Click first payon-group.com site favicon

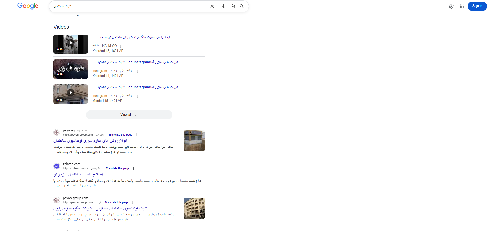(x=57, y=132)
